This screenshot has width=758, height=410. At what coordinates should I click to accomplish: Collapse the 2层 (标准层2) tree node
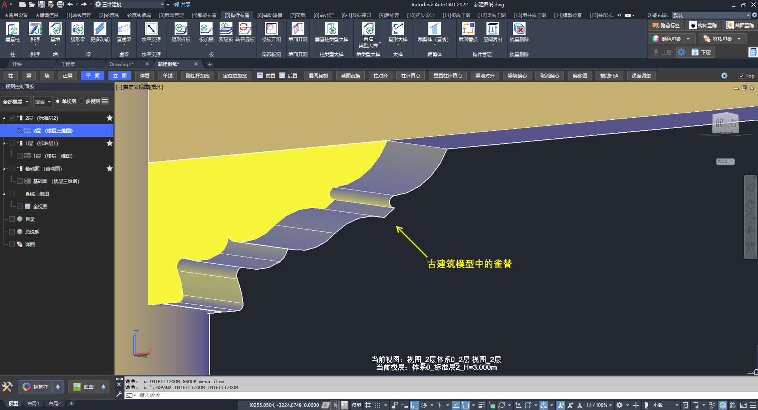5,118
